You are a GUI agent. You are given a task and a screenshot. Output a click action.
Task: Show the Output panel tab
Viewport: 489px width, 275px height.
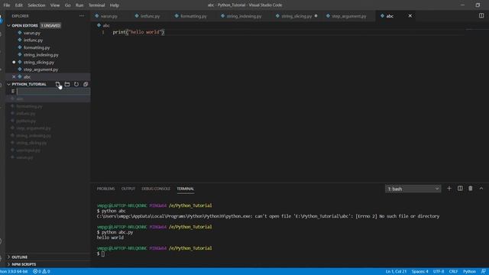(x=128, y=189)
